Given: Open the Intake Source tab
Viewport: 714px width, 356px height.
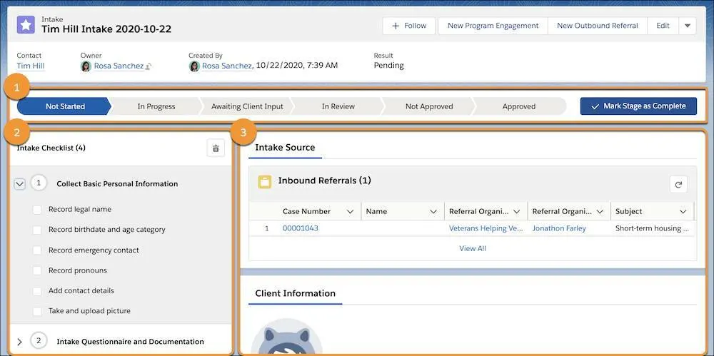Looking at the screenshot, I should click(285, 148).
